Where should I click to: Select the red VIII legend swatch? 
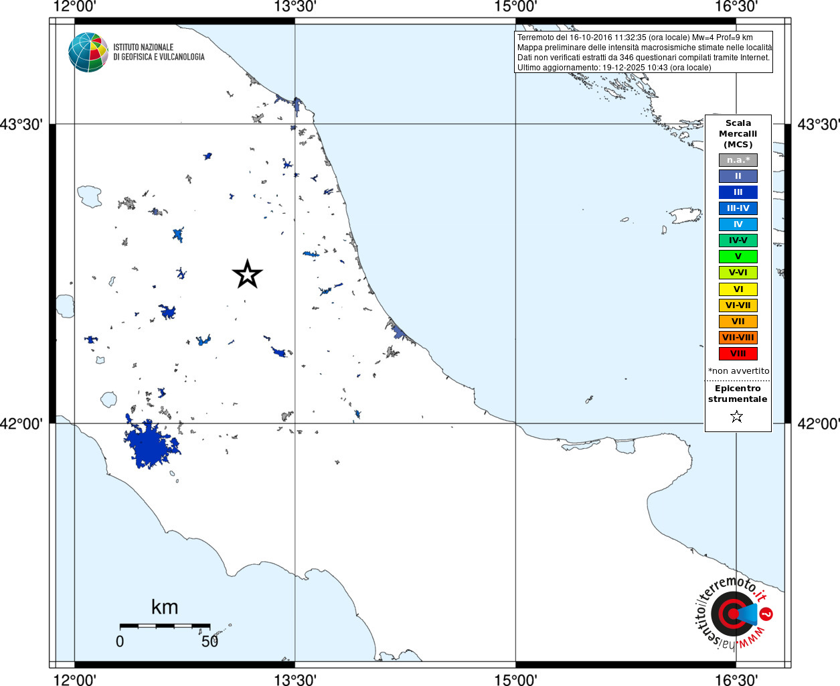pyautogui.click(x=738, y=354)
